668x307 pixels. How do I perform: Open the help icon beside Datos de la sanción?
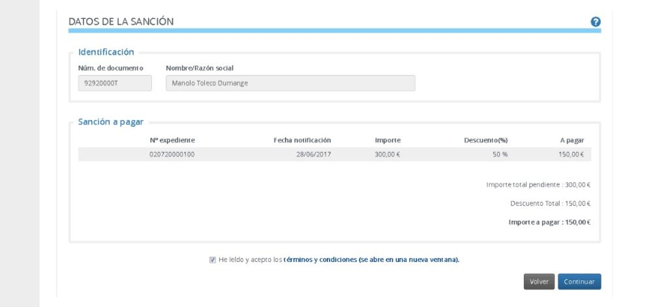click(596, 22)
